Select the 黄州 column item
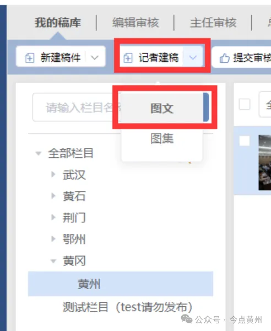 (x=121, y=284)
